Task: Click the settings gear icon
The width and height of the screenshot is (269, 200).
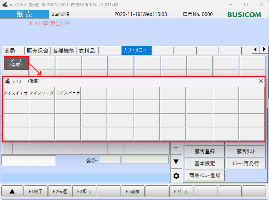Action: 176,176
